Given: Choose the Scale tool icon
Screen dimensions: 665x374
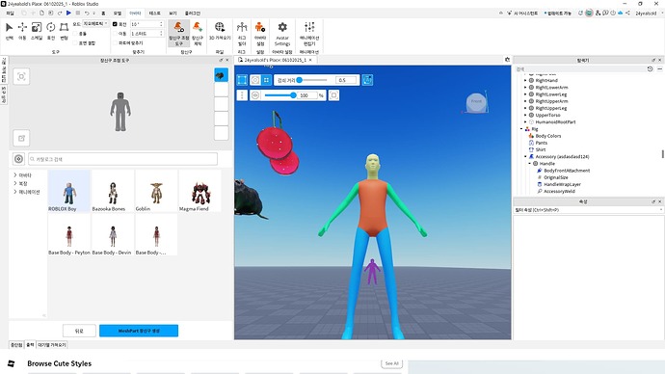Looking at the screenshot, I should (x=37, y=28).
